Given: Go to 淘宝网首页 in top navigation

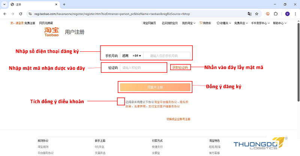Looking at the screenshot, I should tap(150, 23).
